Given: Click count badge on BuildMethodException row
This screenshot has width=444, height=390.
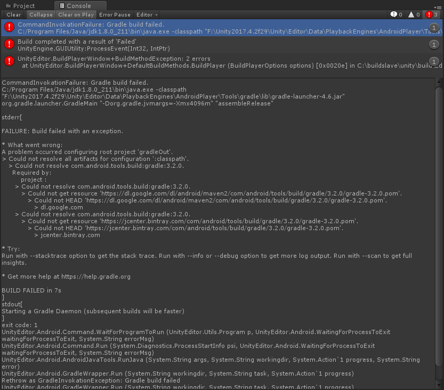Looking at the screenshot, I should point(434,61).
